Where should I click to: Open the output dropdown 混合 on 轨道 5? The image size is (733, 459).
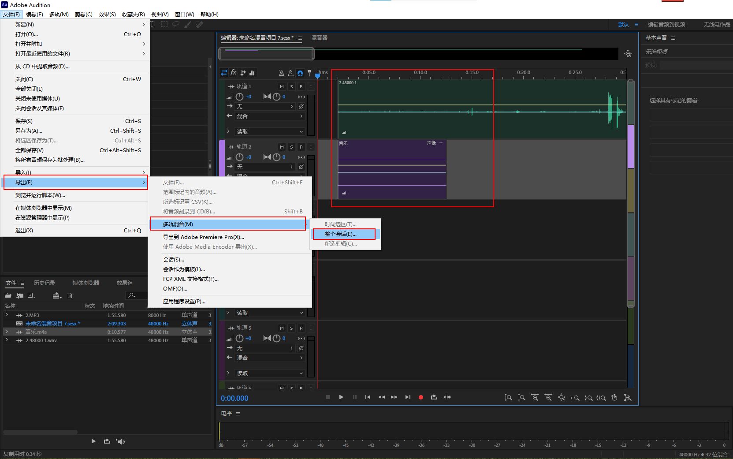269,358
